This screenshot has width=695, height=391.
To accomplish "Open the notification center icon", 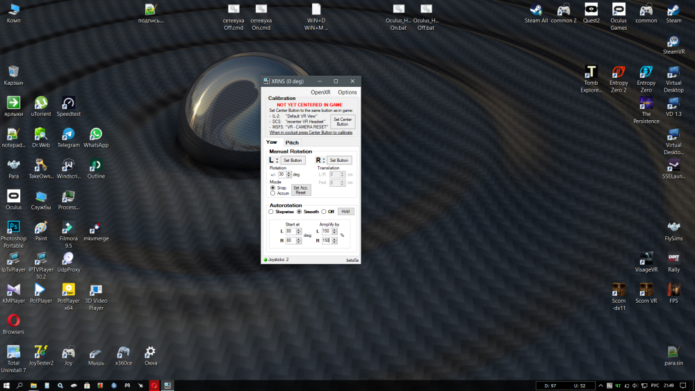I will [683, 385].
